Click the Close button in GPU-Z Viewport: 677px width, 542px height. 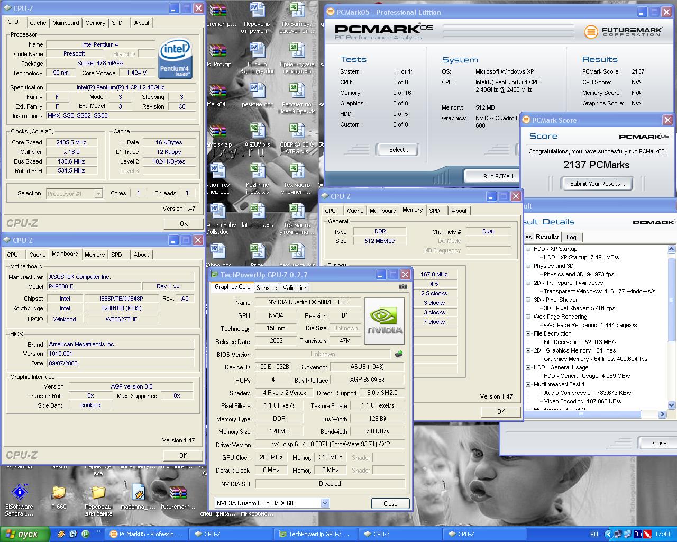click(x=390, y=503)
